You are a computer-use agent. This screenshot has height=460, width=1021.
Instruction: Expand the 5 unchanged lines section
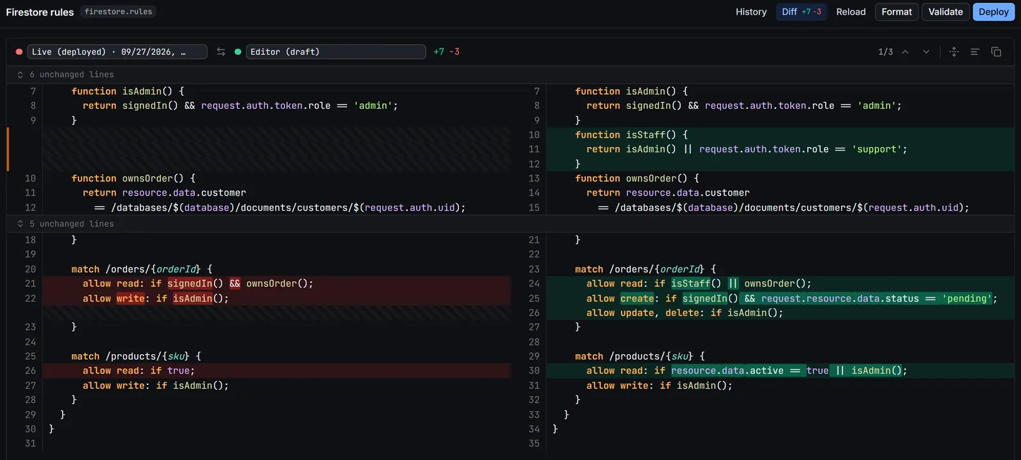[511, 224]
